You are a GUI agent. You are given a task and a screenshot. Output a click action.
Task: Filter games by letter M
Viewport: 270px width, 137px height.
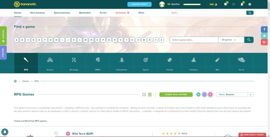click(86, 40)
